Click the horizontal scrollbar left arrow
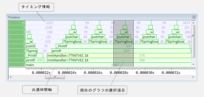 (11, 77)
